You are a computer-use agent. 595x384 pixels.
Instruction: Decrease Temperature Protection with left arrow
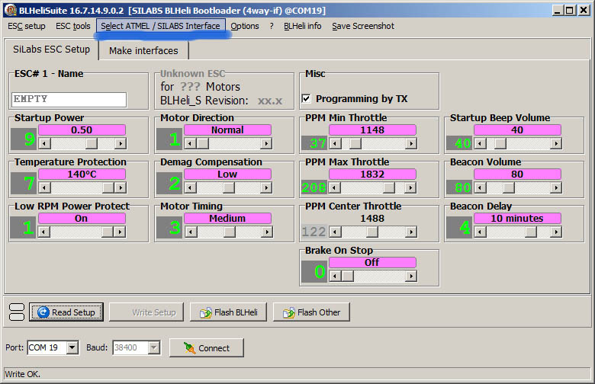coord(44,187)
